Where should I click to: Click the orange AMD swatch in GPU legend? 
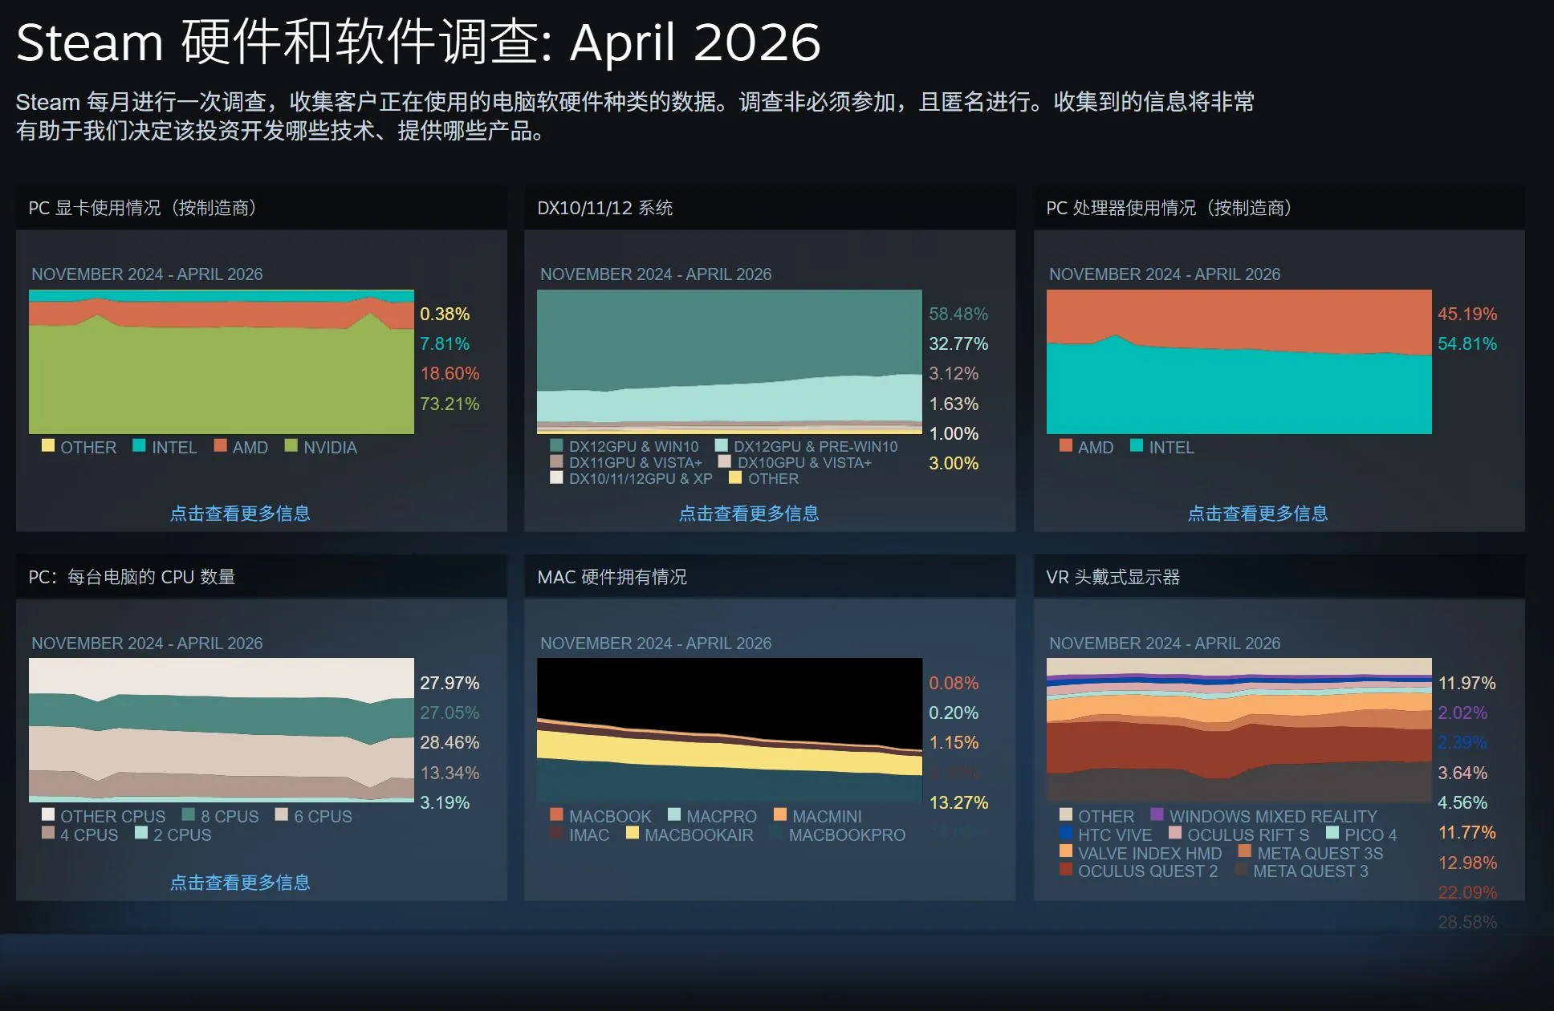tap(220, 445)
